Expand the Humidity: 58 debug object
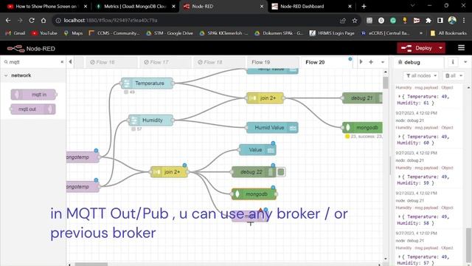 pos(400,216)
